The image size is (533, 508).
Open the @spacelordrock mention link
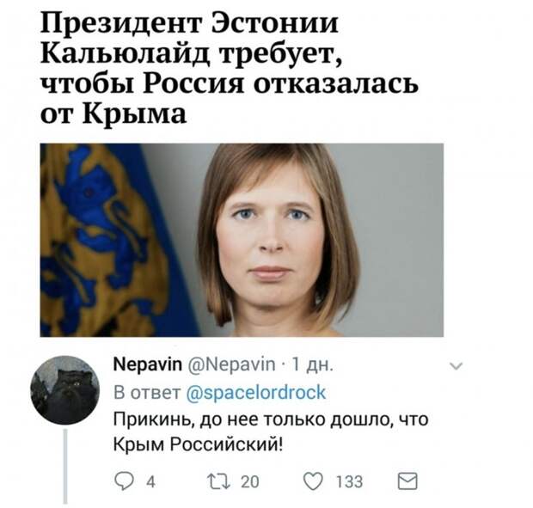click(x=256, y=393)
